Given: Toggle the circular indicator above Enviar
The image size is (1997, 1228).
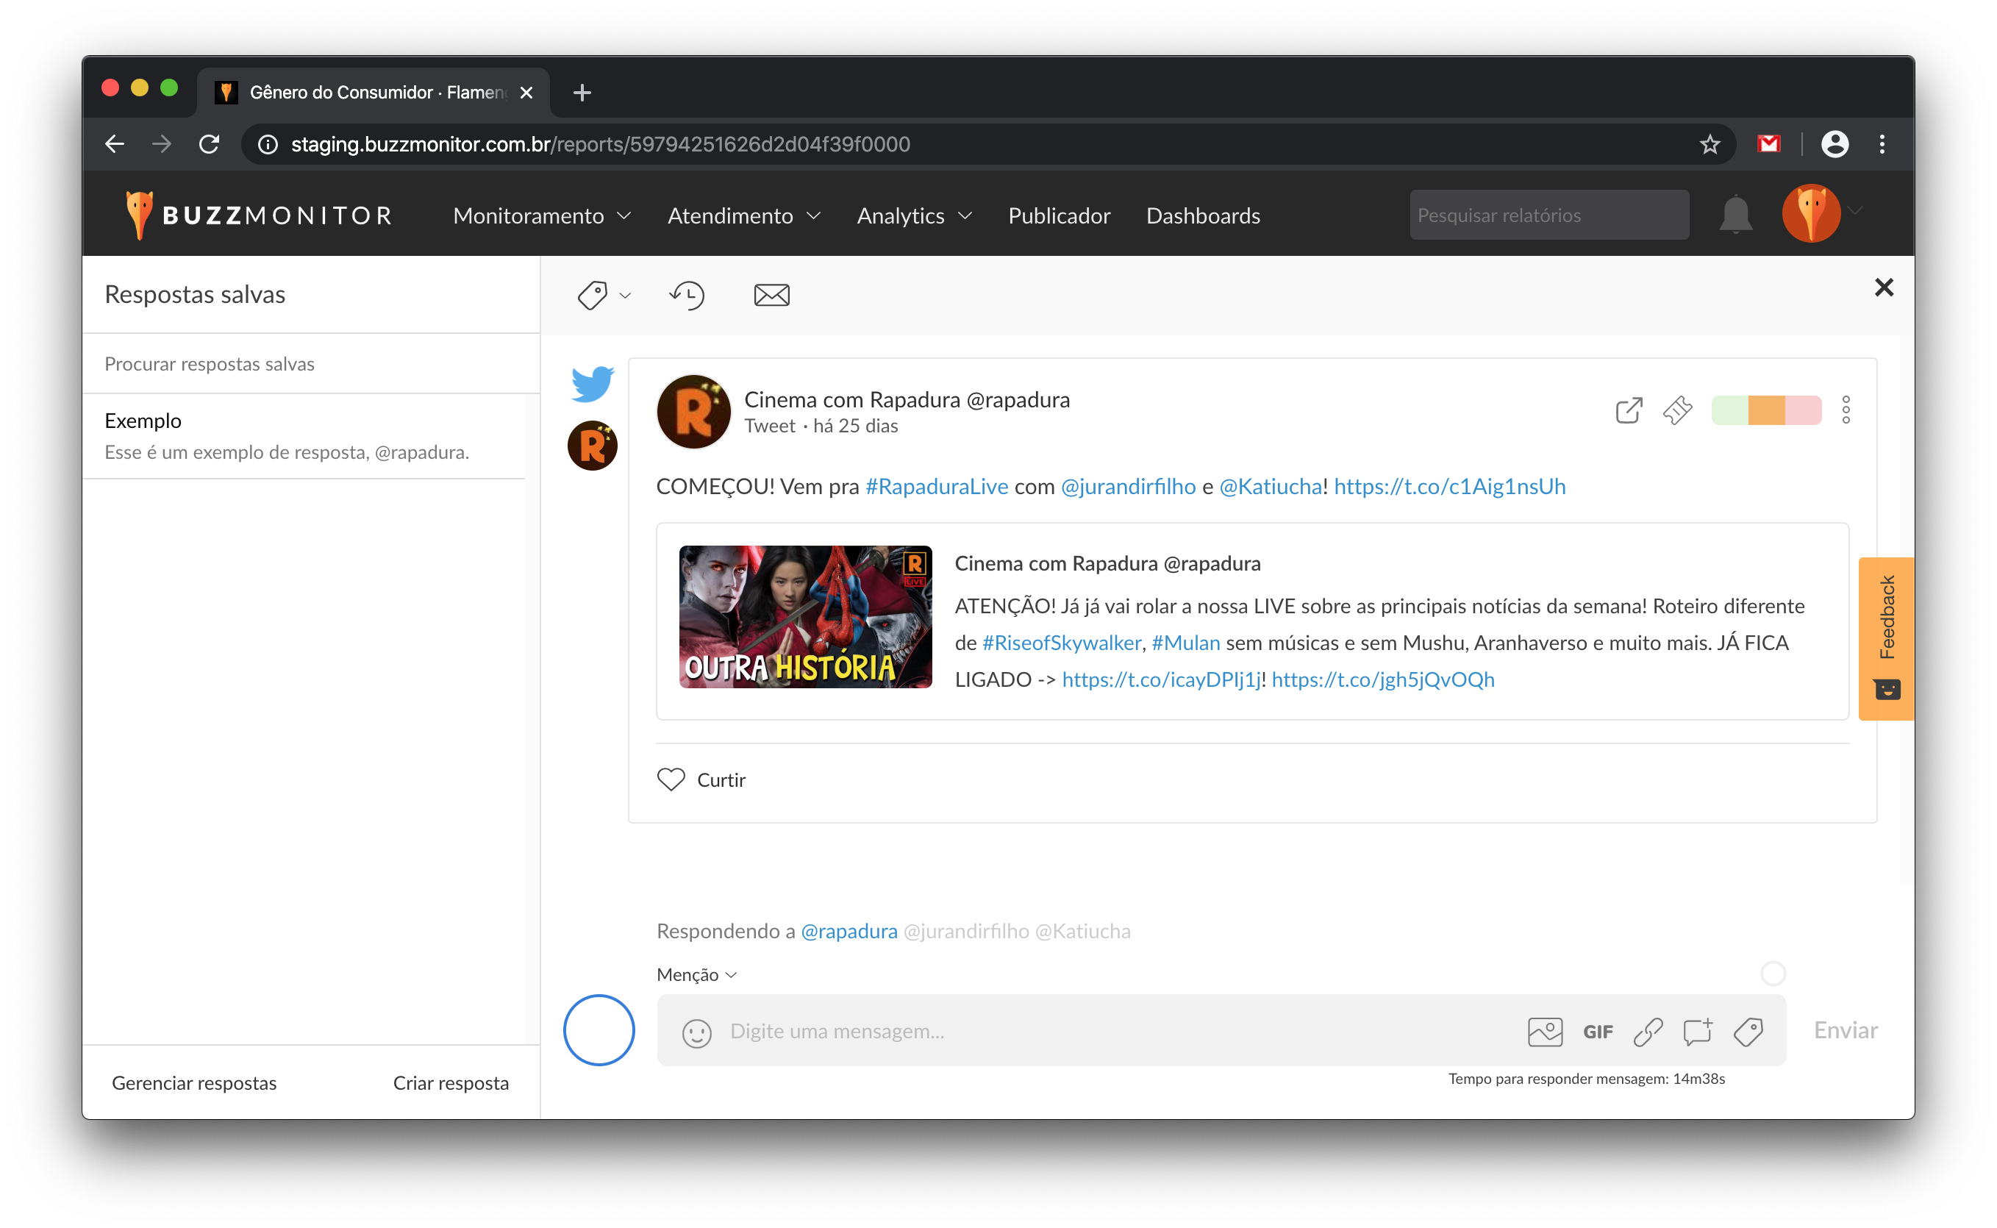Looking at the screenshot, I should (1772, 973).
